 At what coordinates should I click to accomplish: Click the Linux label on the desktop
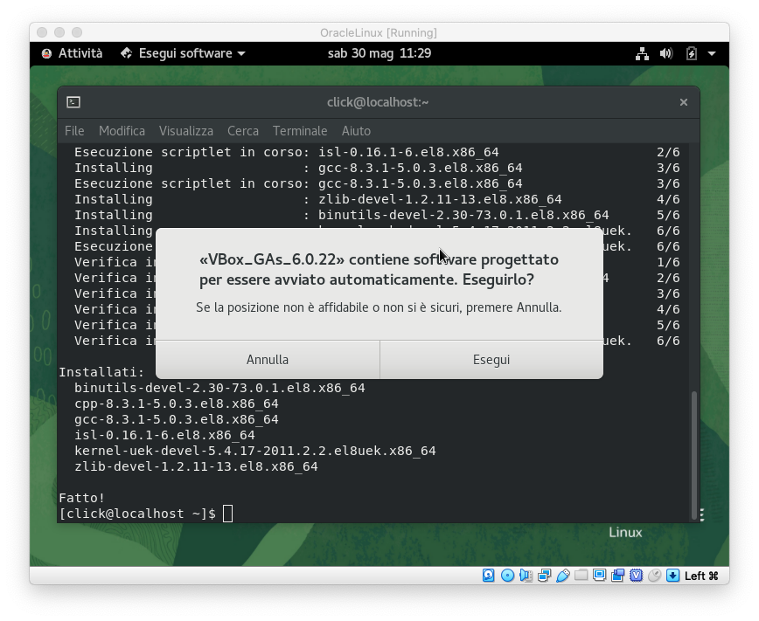click(625, 533)
